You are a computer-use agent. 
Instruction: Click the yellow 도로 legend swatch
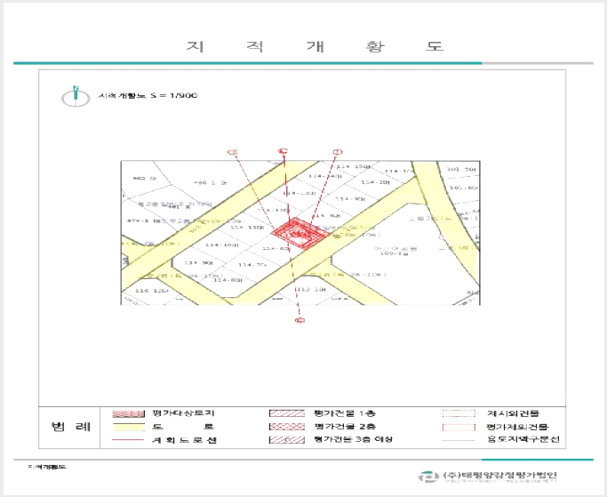point(129,427)
